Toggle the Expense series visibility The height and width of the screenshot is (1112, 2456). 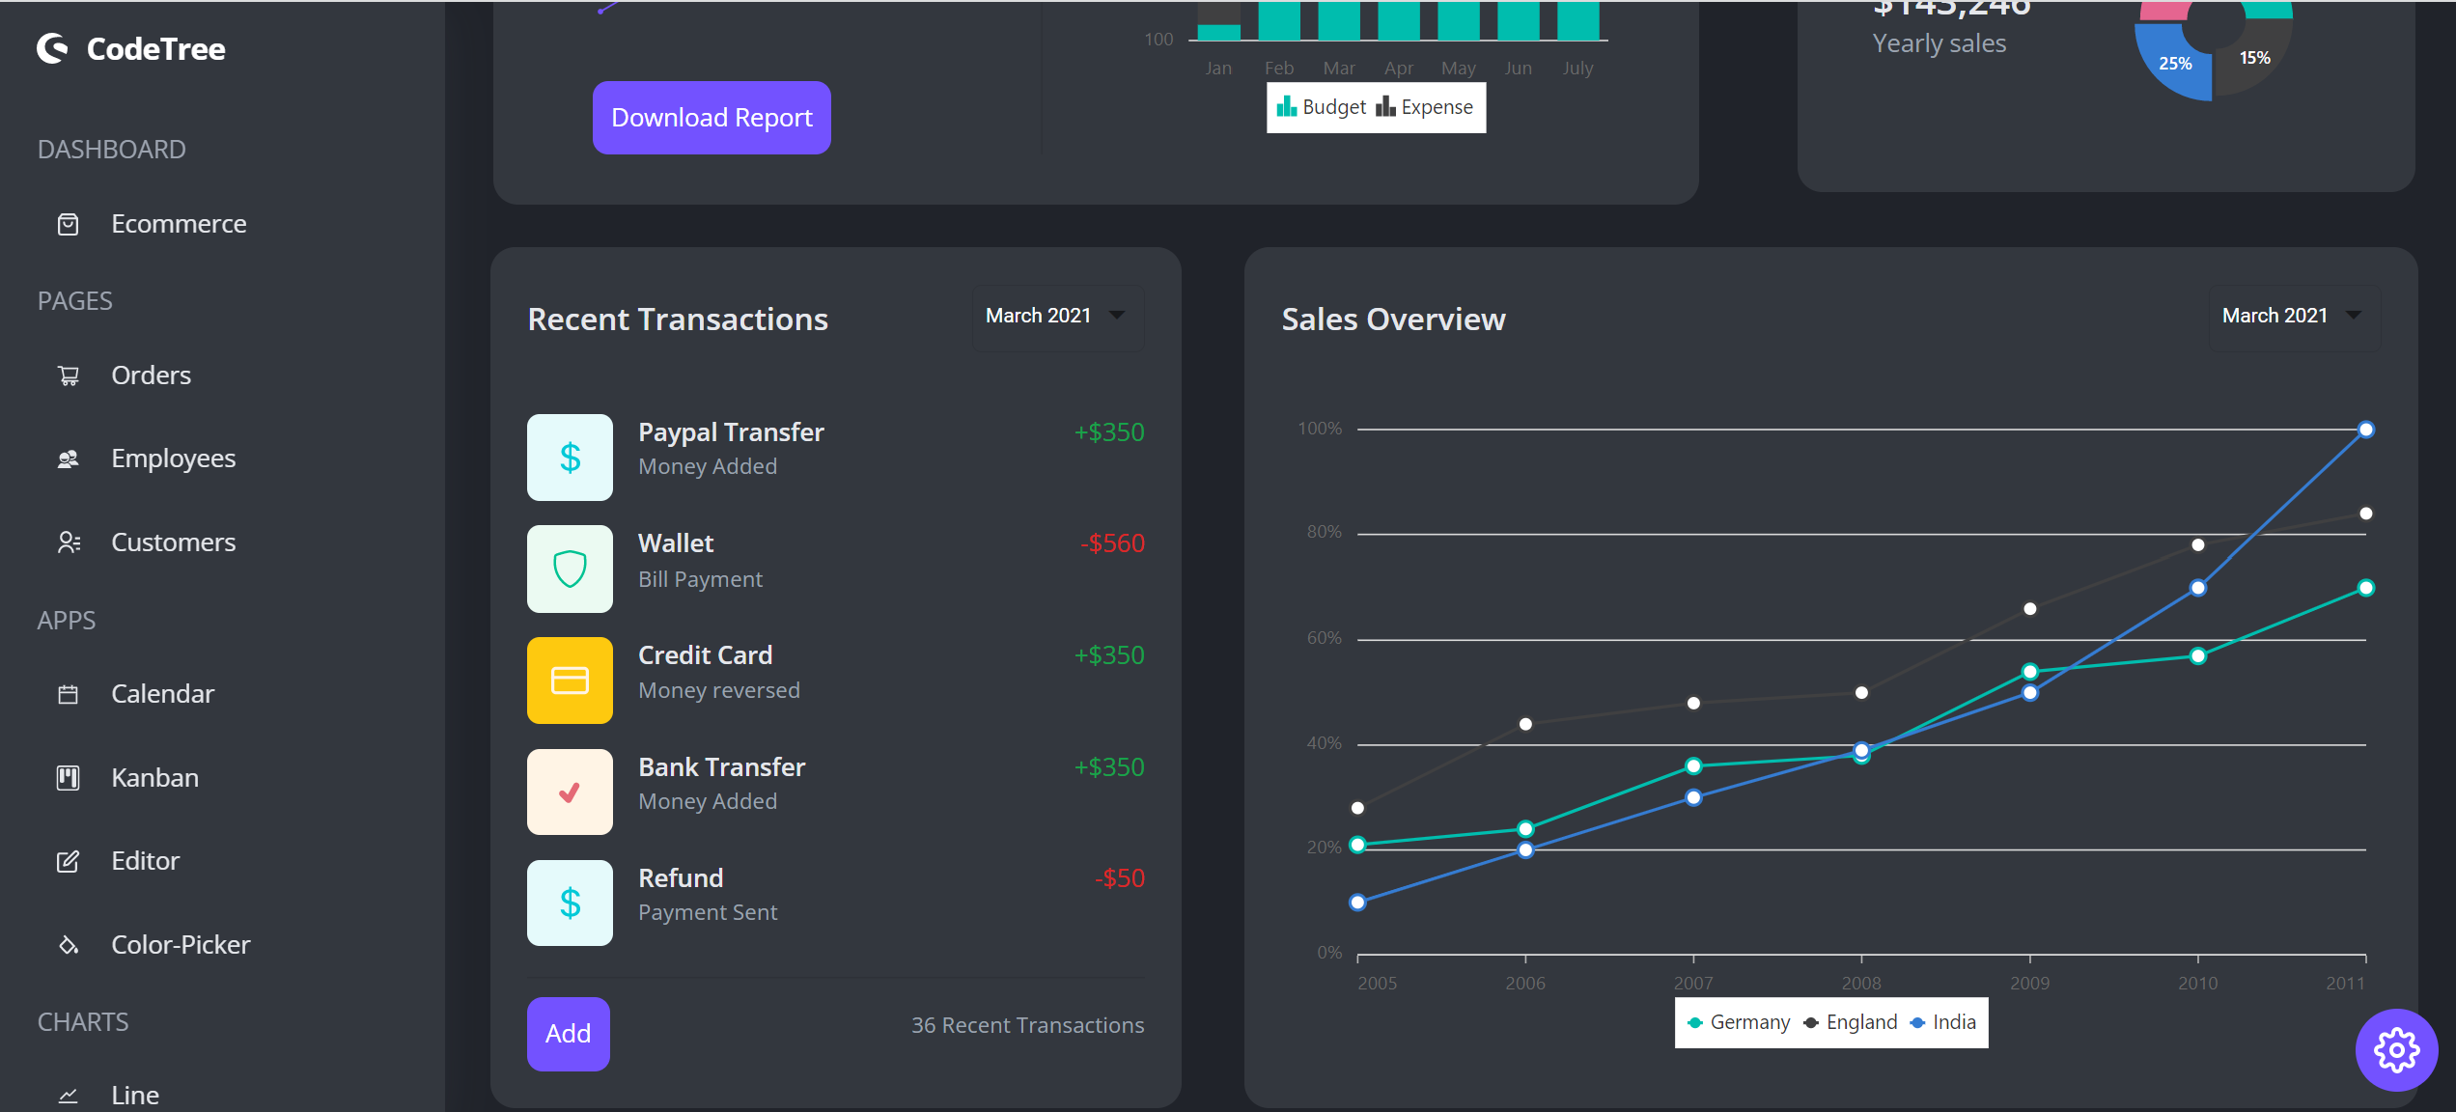coord(1426,107)
